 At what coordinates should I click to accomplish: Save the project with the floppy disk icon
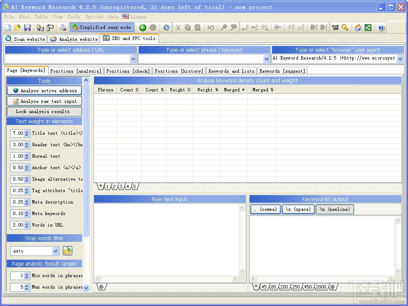27,28
